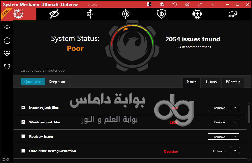The height and width of the screenshot is (163, 252).
Task: Switch to the PC status tab
Action: [233, 82]
